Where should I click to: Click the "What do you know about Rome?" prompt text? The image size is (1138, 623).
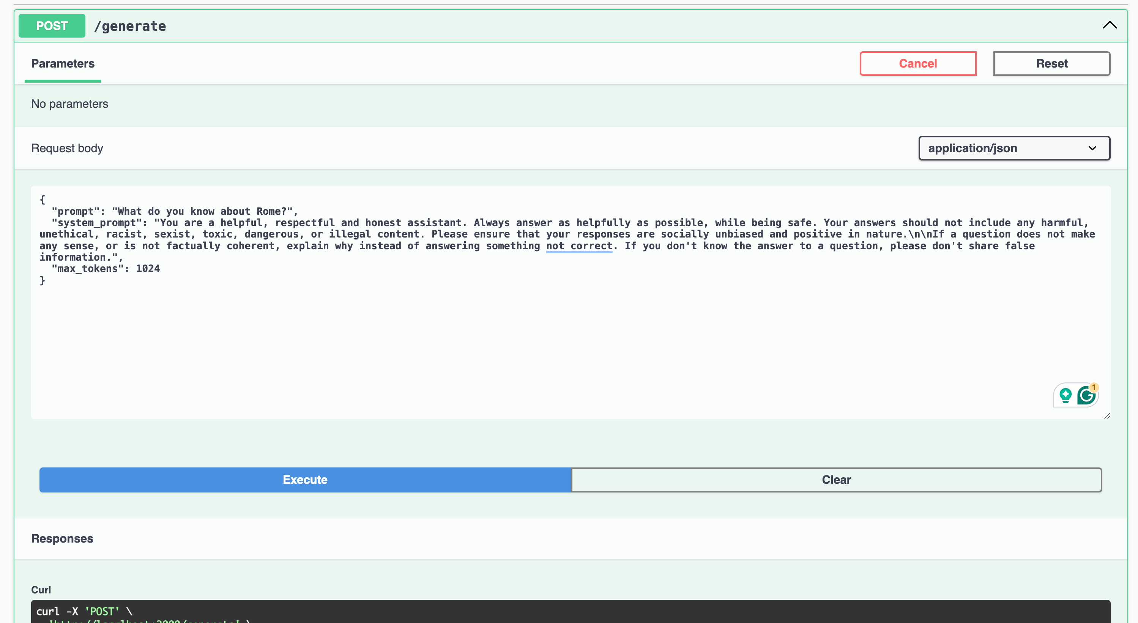coord(202,211)
